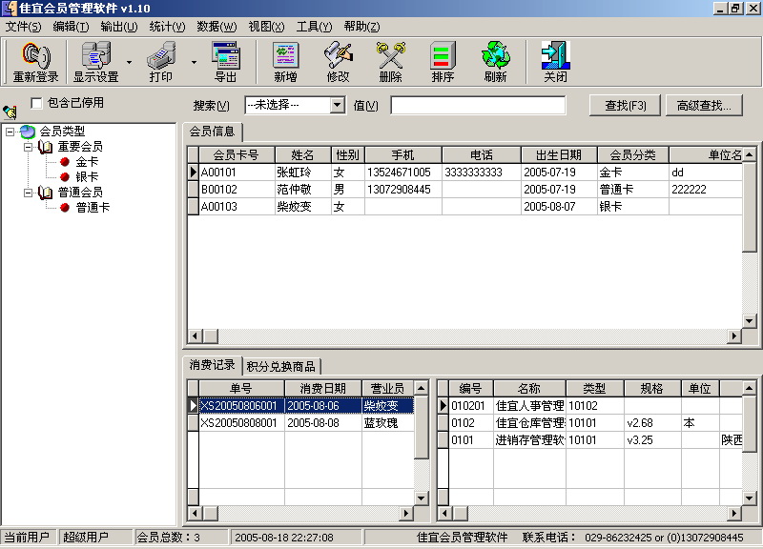This screenshot has width=763, height=549.
Task: Select order XS20050808001 row
Action: point(301,422)
